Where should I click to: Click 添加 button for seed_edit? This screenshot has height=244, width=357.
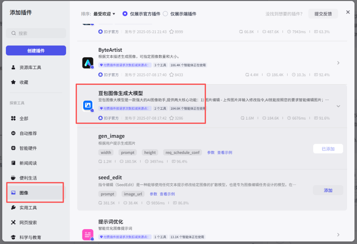pos(328,190)
